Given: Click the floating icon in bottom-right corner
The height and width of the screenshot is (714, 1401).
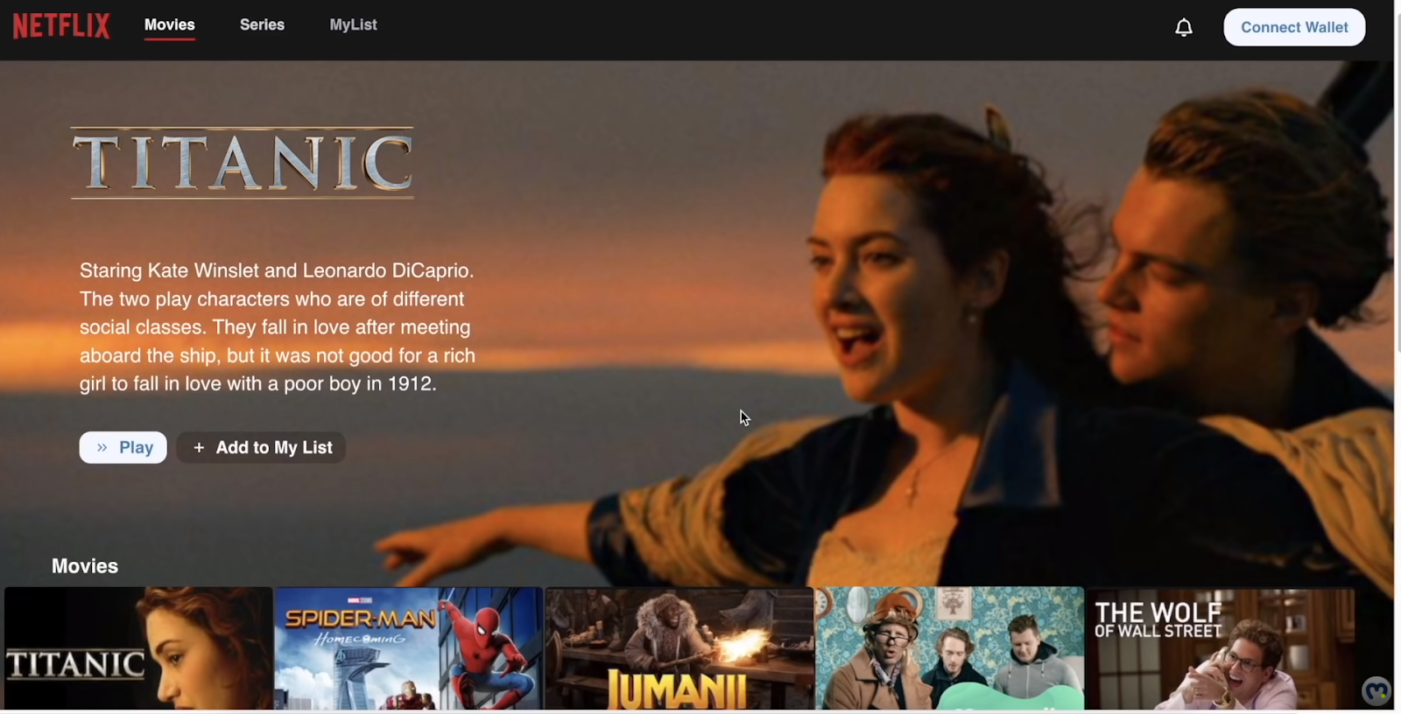Looking at the screenshot, I should click(x=1376, y=691).
